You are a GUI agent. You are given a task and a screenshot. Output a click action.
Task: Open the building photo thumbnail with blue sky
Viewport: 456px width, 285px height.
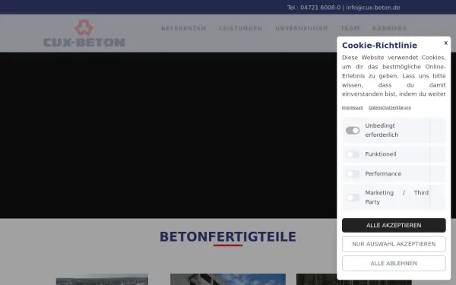[228, 279]
